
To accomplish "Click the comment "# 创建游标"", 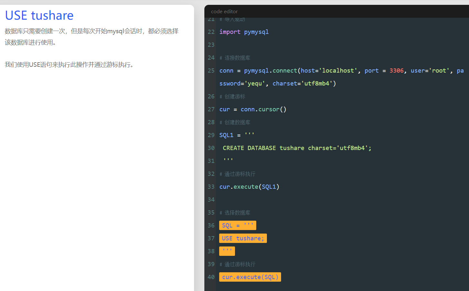I will 232,96.
